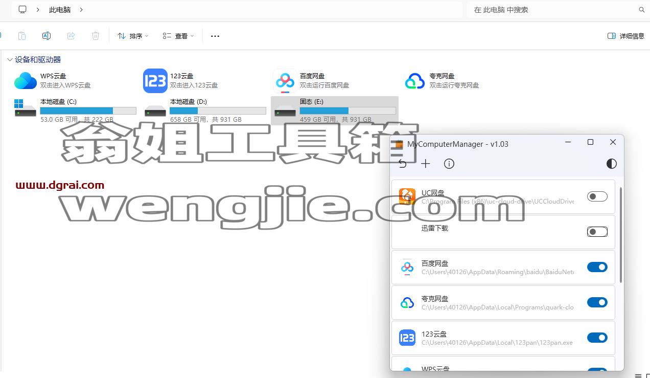650x378 pixels.
Task: Click the computer icon in address bar
Action: point(22,9)
